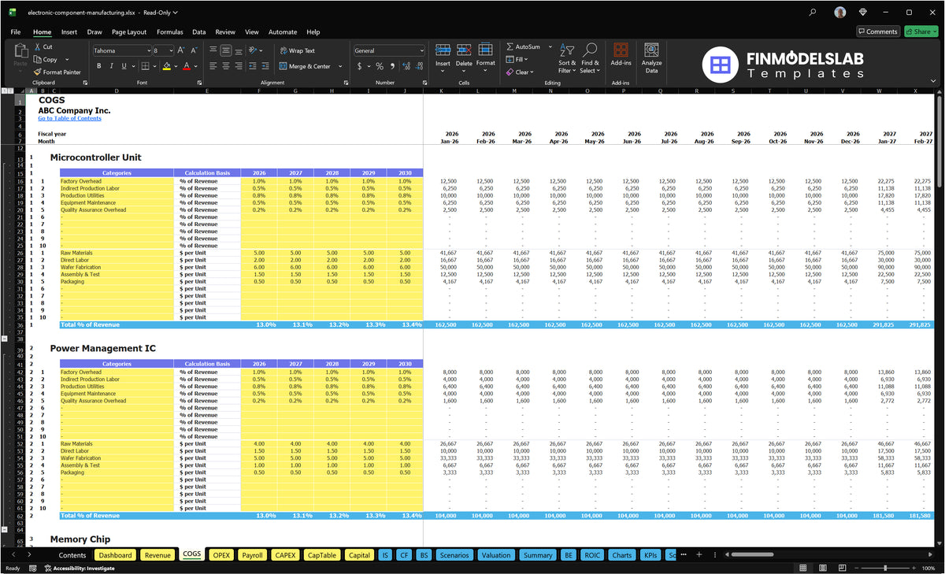Apply Accounting dollar format
The width and height of the screenshot is (945, 574).
click(x=360, y=66)
